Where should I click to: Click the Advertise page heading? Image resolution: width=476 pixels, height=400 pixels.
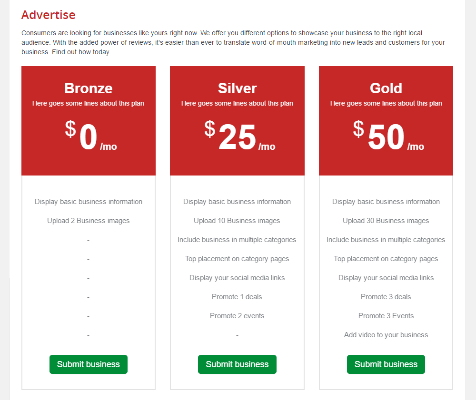(49, 15)
